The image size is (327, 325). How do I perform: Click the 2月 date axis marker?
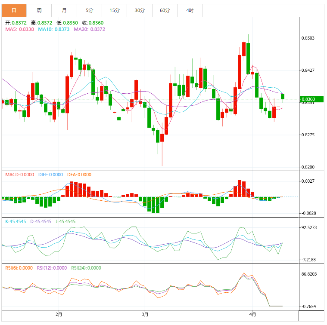point(59,314)
